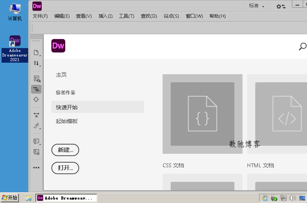Click the network tray icon
Image resolution: width=307 pixels, height=203 pixels.
283,198
